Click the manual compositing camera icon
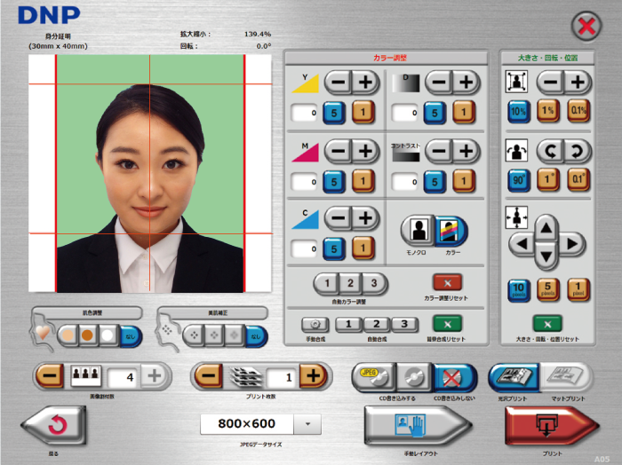The image size is (622, 465). point(315,324)
